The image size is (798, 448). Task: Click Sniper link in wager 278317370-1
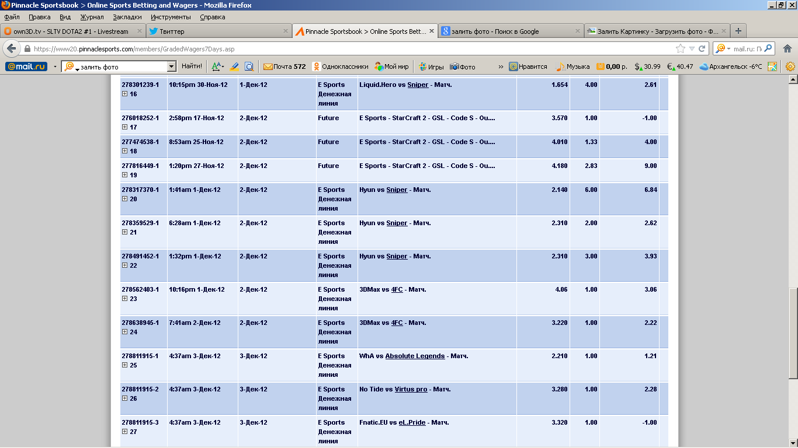tap(397, 190)
